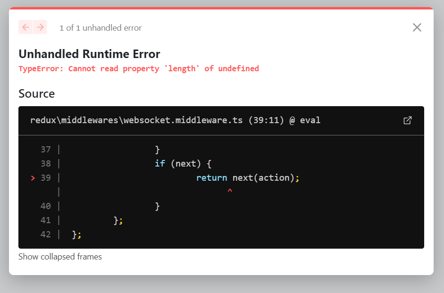Image resolution: width=444 pixels, height=293 pixels.
Task: Click the 'Unhandled Runtime Error' heading
Action: click(x=90, y=54)
